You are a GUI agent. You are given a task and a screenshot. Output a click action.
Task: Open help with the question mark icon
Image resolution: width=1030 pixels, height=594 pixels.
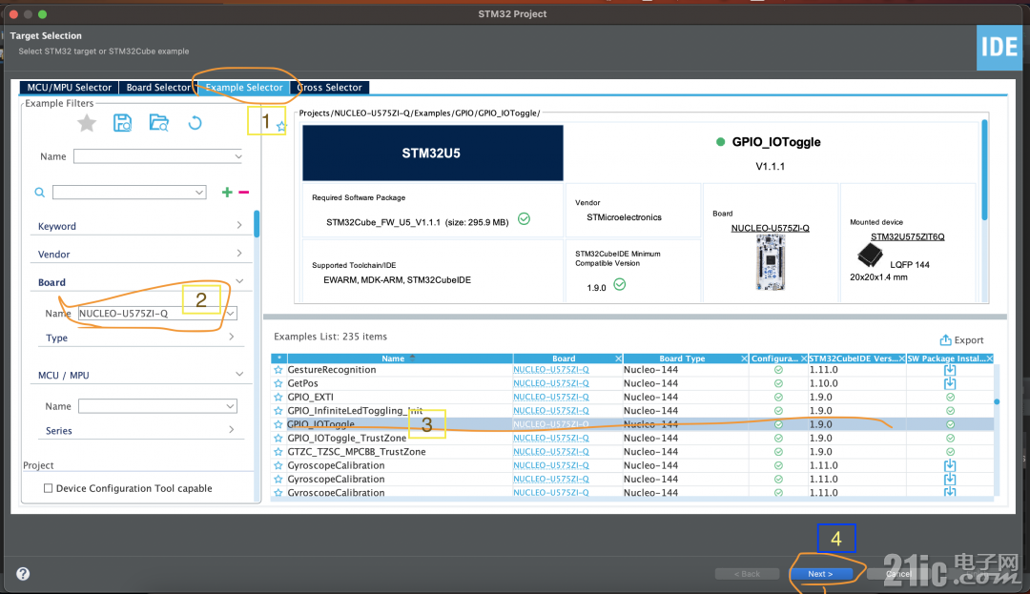[x=23, y=574]
